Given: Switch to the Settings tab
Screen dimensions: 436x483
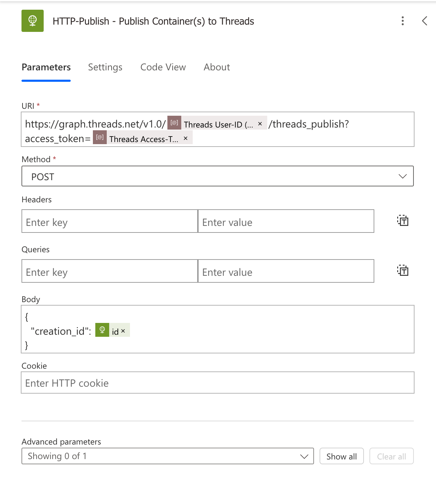Looking at the screenshot, I should (x=105, y=67).
